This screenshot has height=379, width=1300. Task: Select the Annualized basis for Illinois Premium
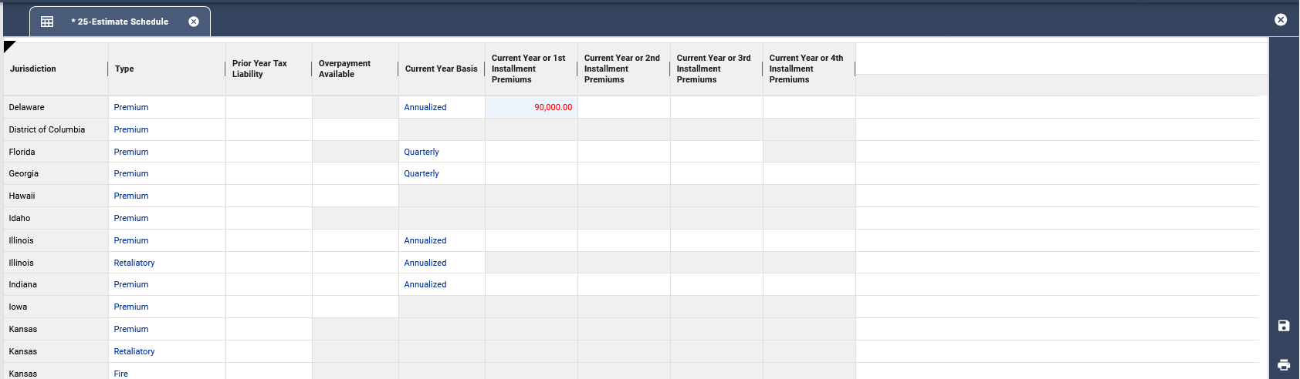tap(425, 240)
